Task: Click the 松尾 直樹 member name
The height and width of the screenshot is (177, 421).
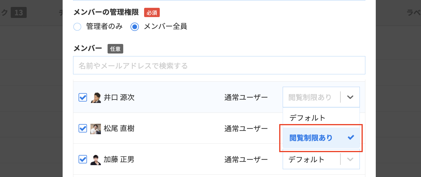Action: coord(119,128)
